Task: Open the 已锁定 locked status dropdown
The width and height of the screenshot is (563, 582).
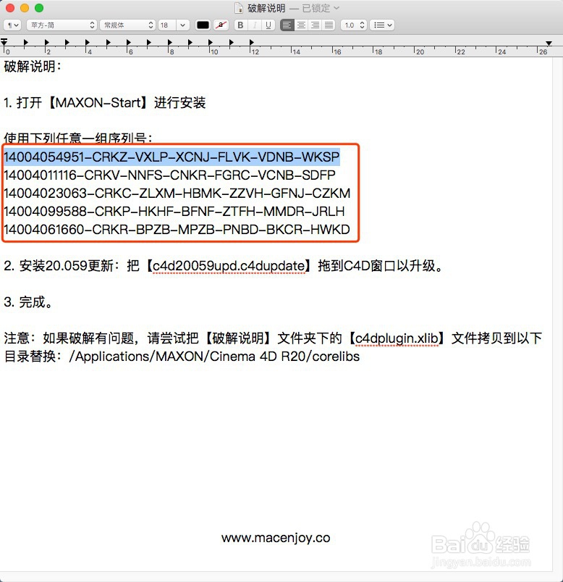Action: pos(321,8)
